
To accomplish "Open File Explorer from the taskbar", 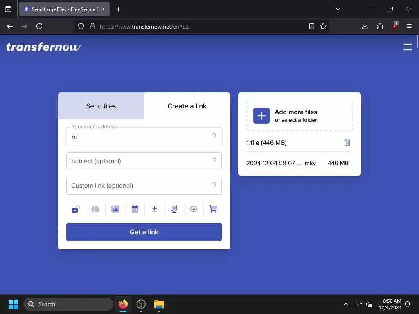I will tap(159, 304).
